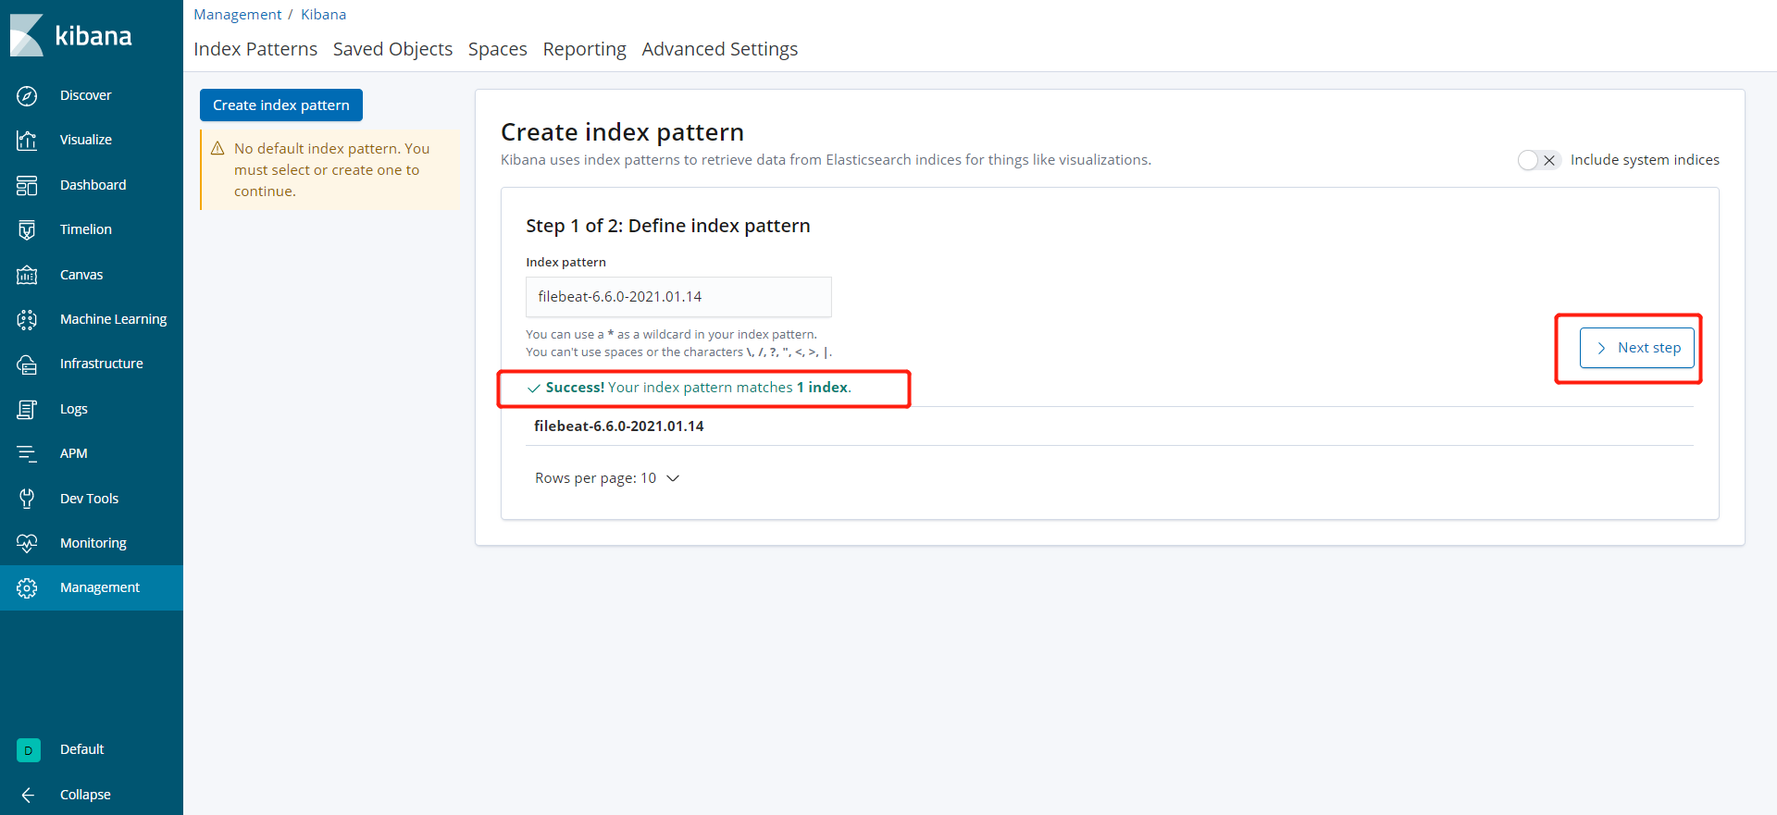Go to the Dashboard label in the sidebar
1777x815 pixels.
pyautogui.click(x=93, y=185)
